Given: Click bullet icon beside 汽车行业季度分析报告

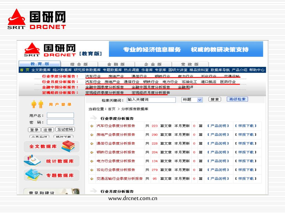Looking at the screenshot, I should [x=92, y=126].
